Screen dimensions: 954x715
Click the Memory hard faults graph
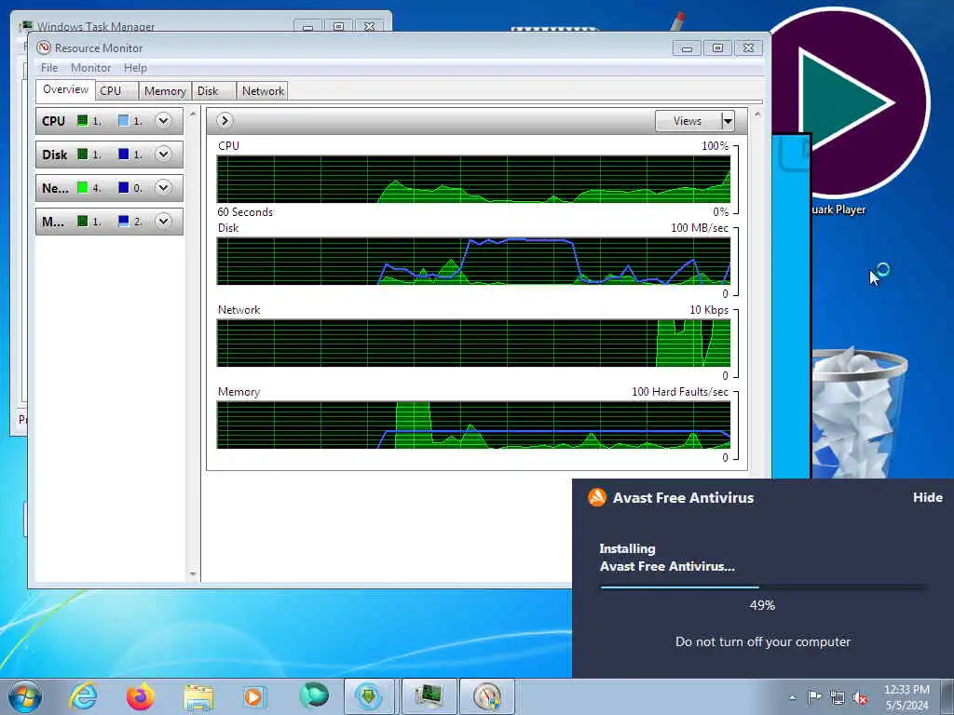(x=473, y=425)
